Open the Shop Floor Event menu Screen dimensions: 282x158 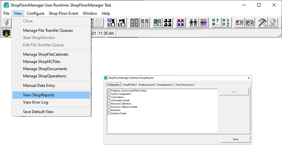click(x=63, y=14)
